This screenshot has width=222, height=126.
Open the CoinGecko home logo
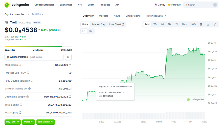tap(17, 5)
